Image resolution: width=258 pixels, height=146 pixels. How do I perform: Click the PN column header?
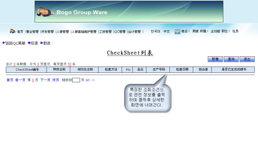pyautogui.click(x=127, y=70)
